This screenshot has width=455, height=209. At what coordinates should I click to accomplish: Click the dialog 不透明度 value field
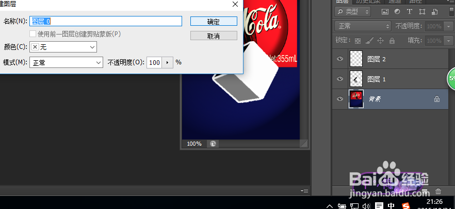click(154, 62)
